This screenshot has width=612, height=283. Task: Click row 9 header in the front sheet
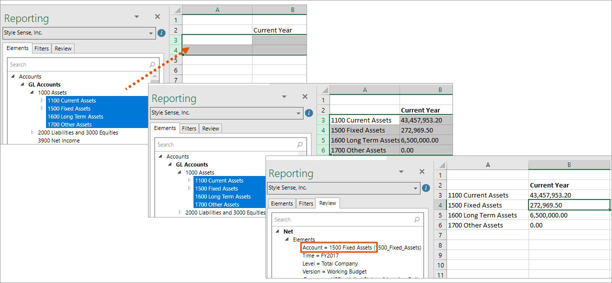(440, 255)
